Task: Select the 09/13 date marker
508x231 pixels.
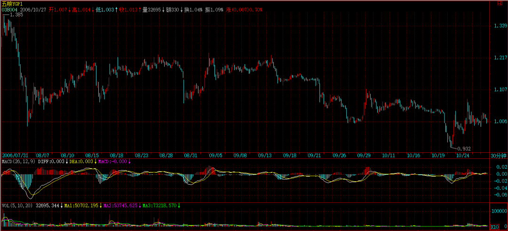Action: (x=265, y=155)
